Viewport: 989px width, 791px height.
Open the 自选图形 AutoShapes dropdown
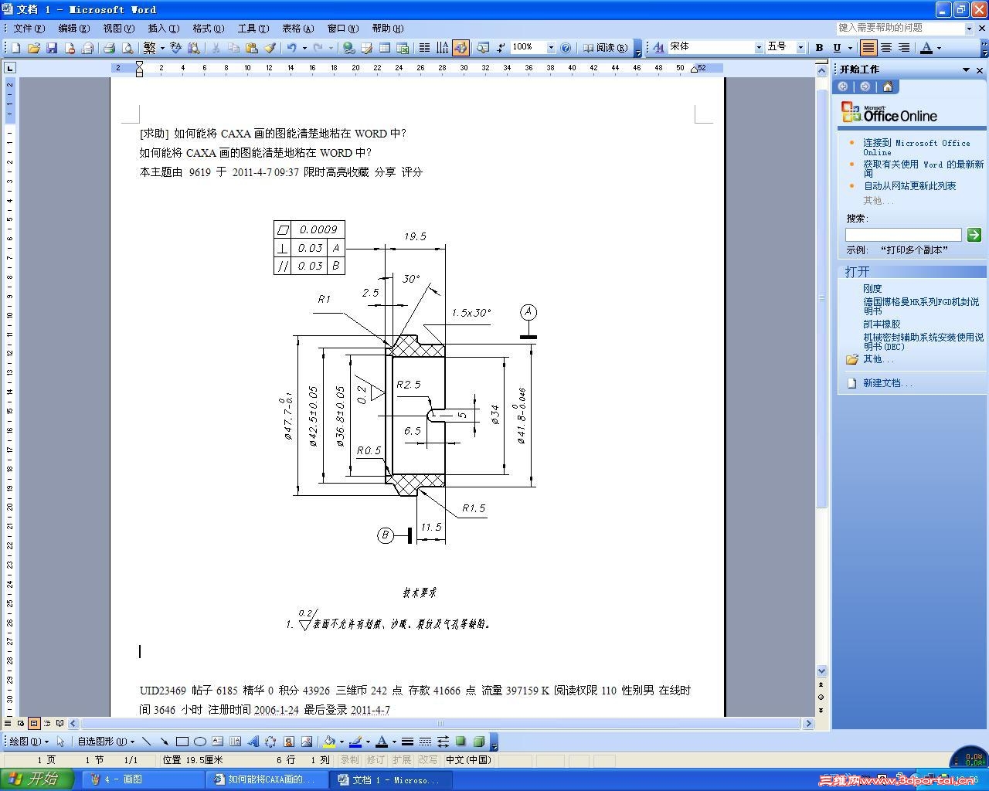(x=106, y=742)
